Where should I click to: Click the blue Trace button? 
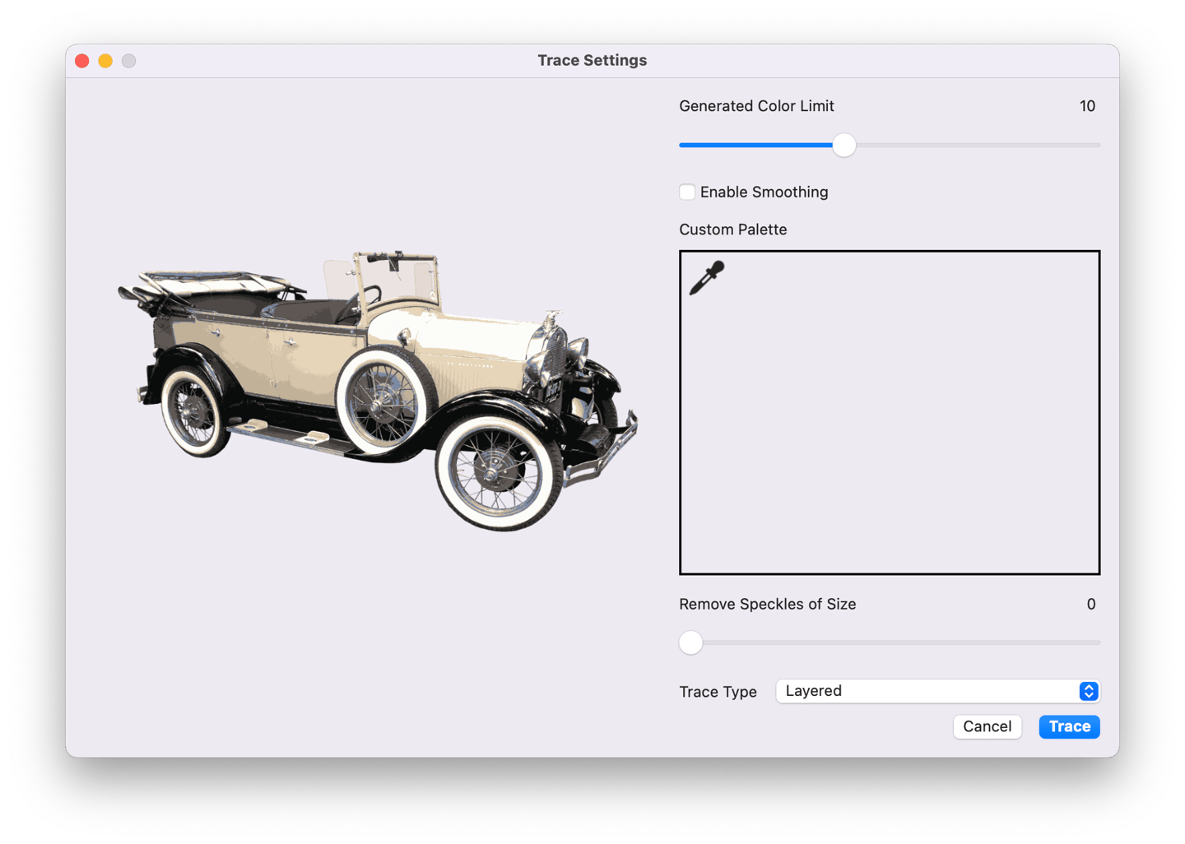pyautogui.click(x=1069, y=726)
